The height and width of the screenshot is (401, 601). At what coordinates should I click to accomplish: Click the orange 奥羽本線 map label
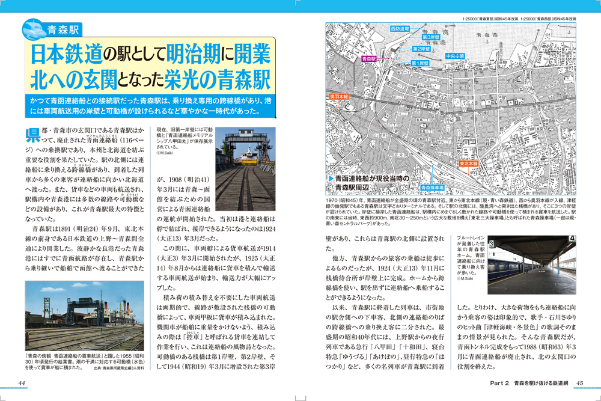point(339,97)
